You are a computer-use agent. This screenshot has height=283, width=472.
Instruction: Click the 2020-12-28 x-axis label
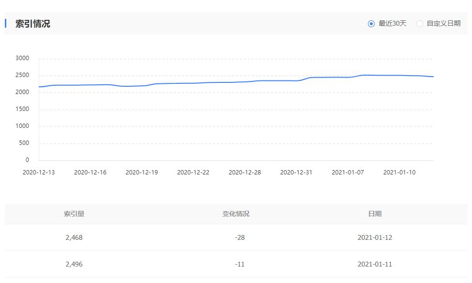point(244,173)
